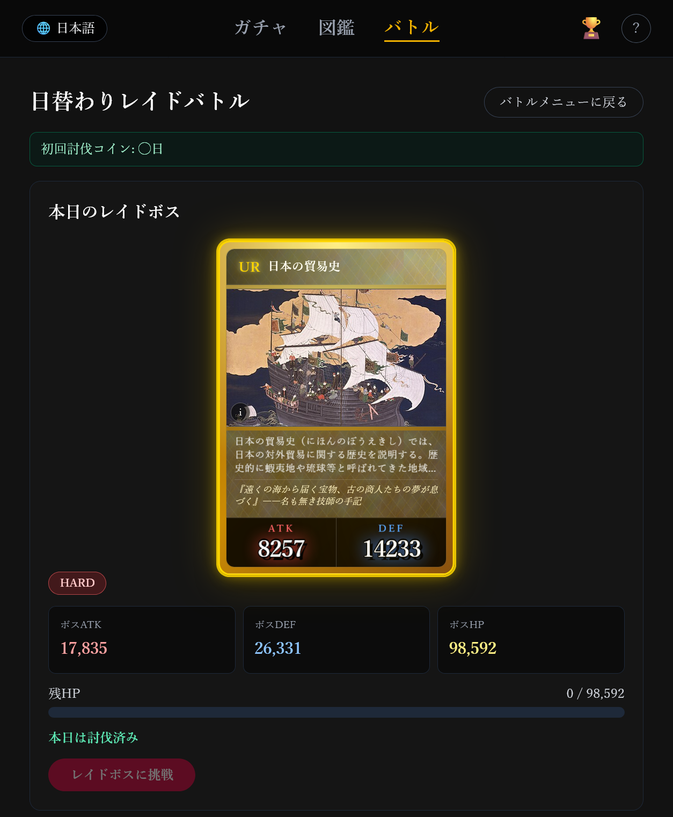Click the remaining HP progress bar

pyautogui.click(x=336, y=712)
